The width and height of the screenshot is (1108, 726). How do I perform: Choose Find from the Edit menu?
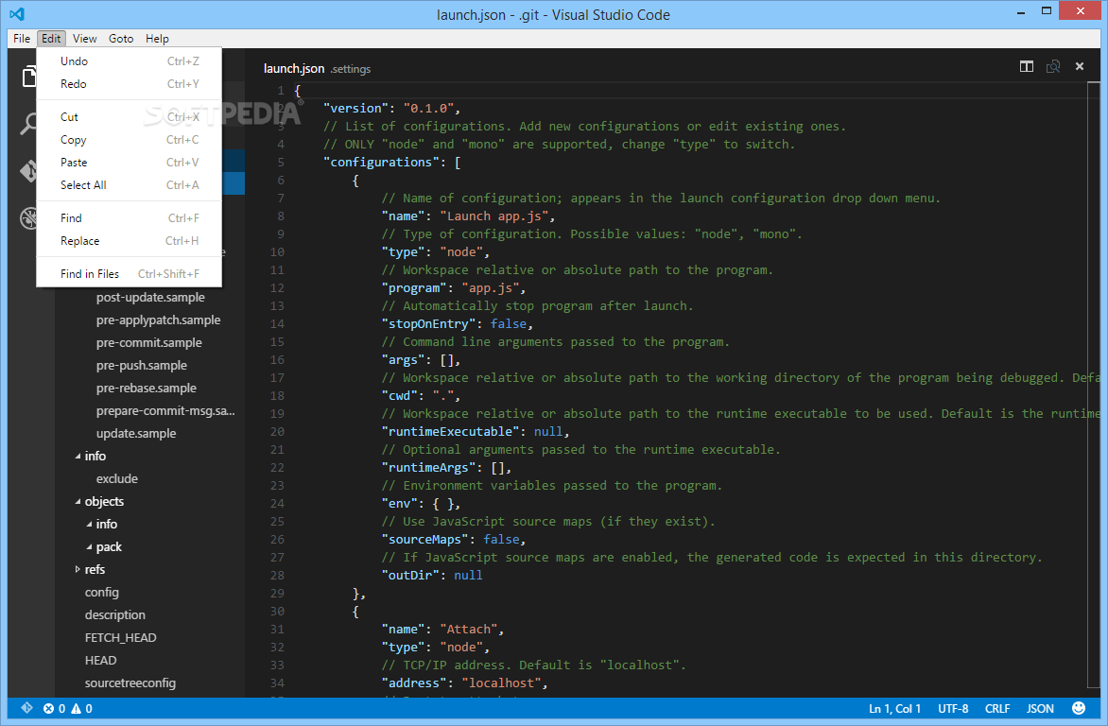130,218
